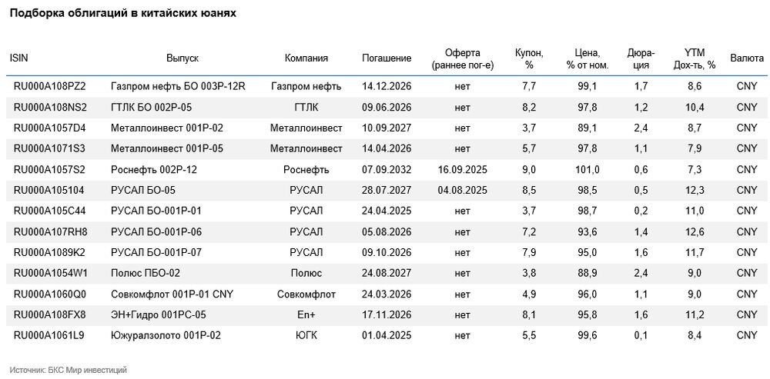Click the Валюта column header
Screen dimensions: 770x379
pos(746,58)
